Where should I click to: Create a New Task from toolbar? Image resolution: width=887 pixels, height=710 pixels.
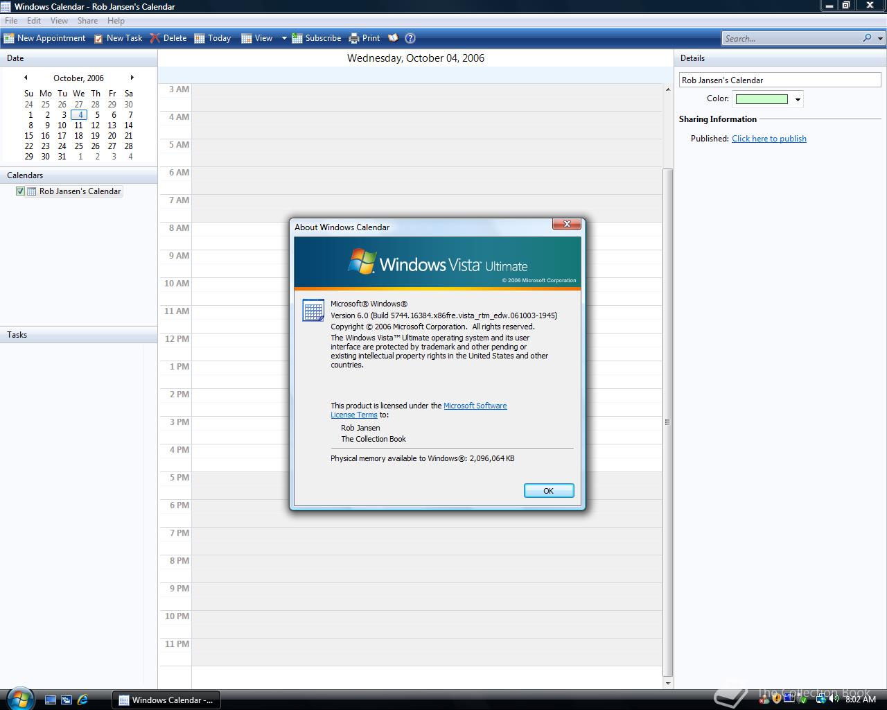(x=118, y=38)
